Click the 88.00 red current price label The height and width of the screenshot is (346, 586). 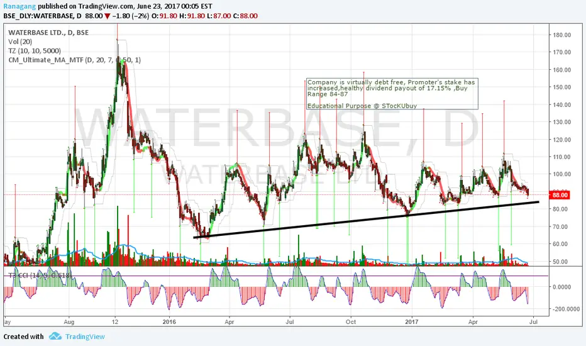[560, 195]
